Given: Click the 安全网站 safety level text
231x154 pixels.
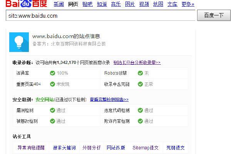Looking at the screenshot, I should coord(45,99).
